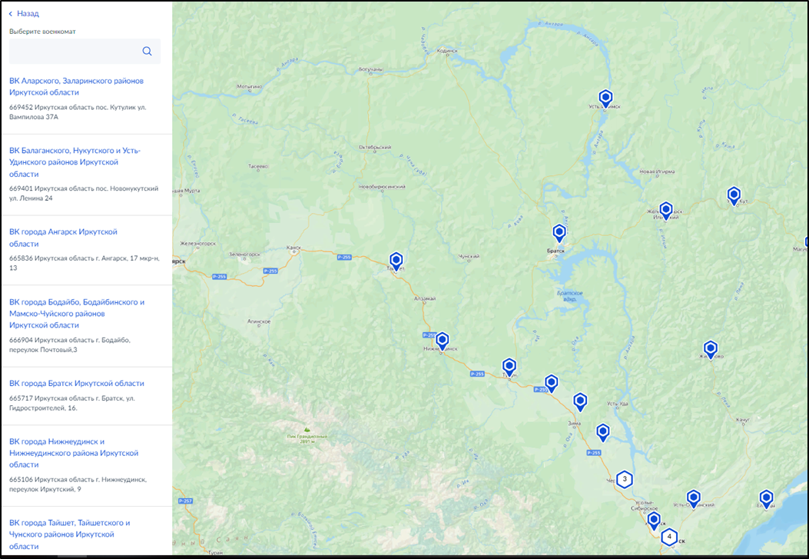Click the map marker at Усть-Илимск

pyautogui.click(x=605, y=98)
